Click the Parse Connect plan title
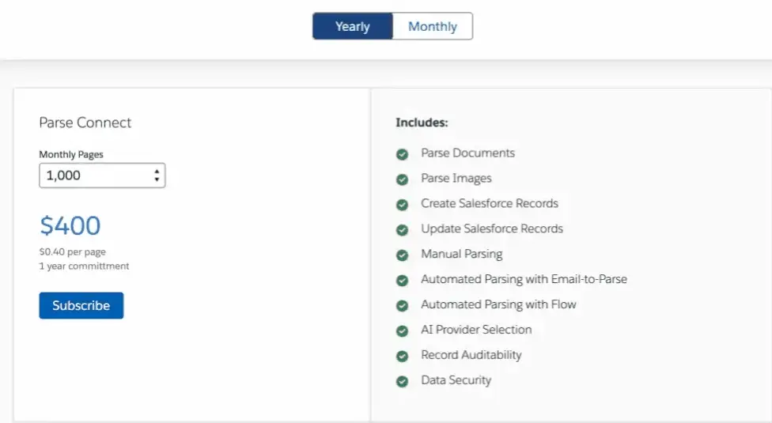 pyautogui.click(x=85, y=123)
